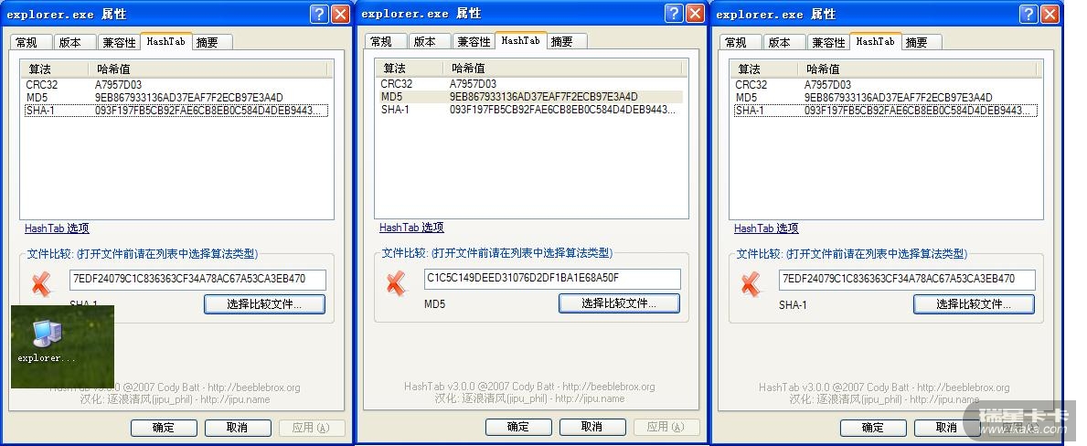Click the red X mismatch icon in left dialog
Viewport: 1087px width, 446px height.
pos(41,283)
